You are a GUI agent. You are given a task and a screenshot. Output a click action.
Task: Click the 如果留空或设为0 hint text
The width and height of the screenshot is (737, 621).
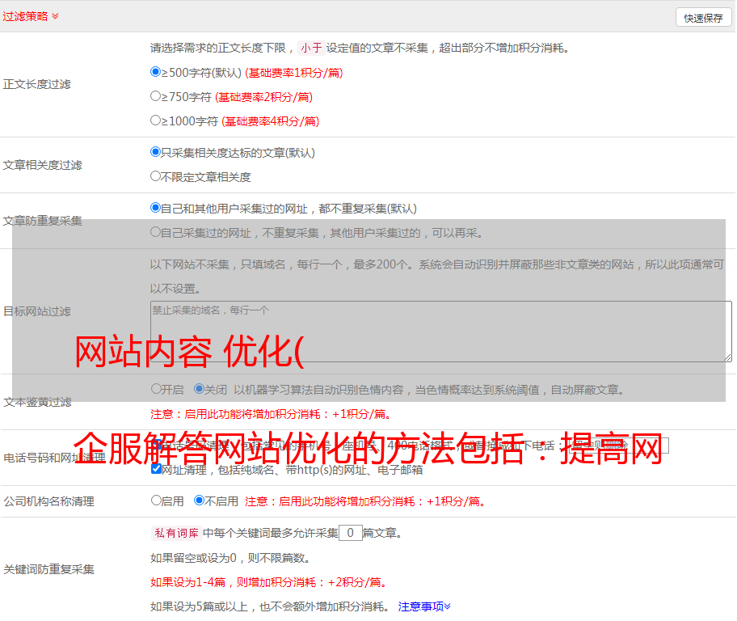coord(230,558)
